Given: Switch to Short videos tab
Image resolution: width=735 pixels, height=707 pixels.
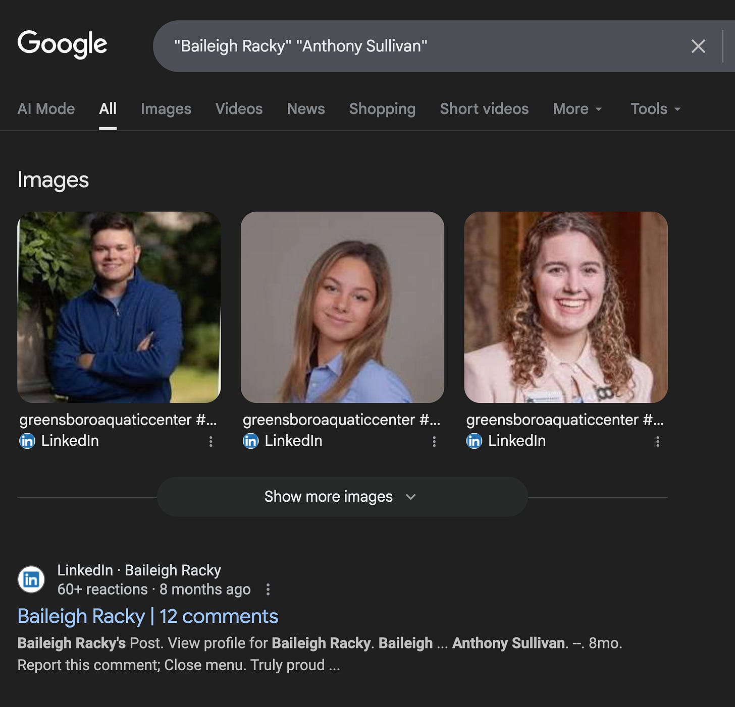Looking at the screenshot, I should click(484, 109).
